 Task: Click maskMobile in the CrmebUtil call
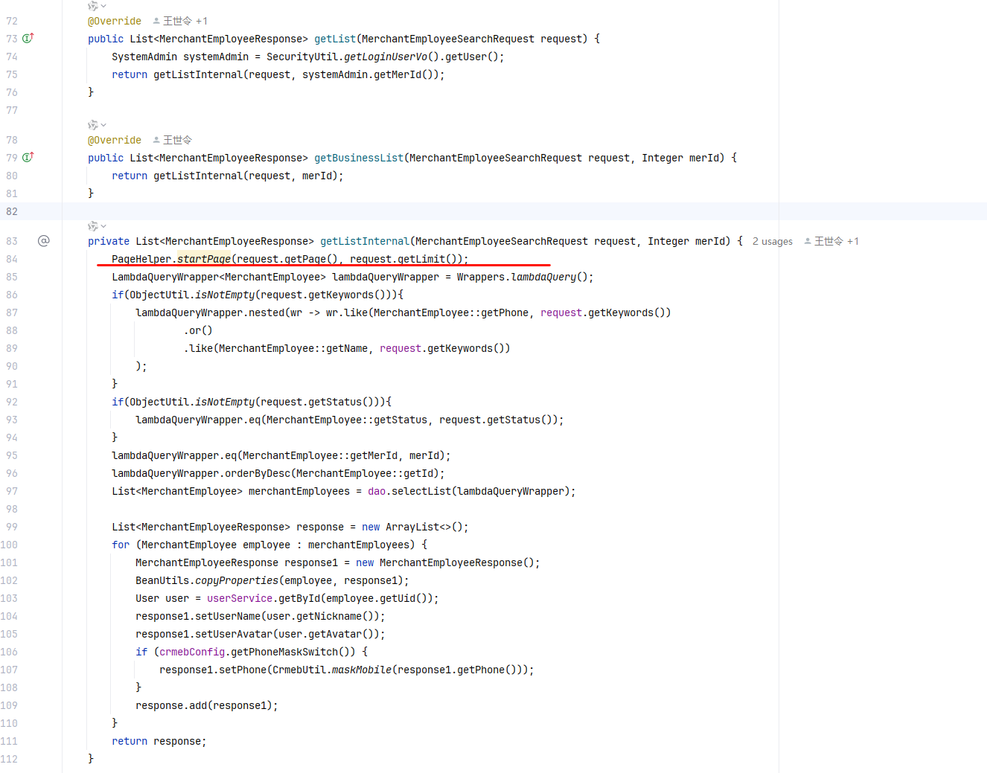[362, 670]
